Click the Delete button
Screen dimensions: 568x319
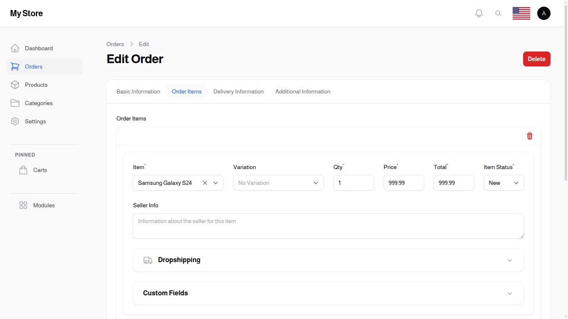pyautogui.click(x=536, y=59)
